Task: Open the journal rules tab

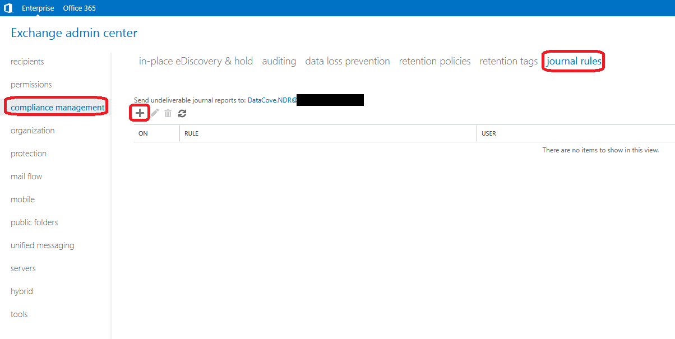Action: pos(574,61)
